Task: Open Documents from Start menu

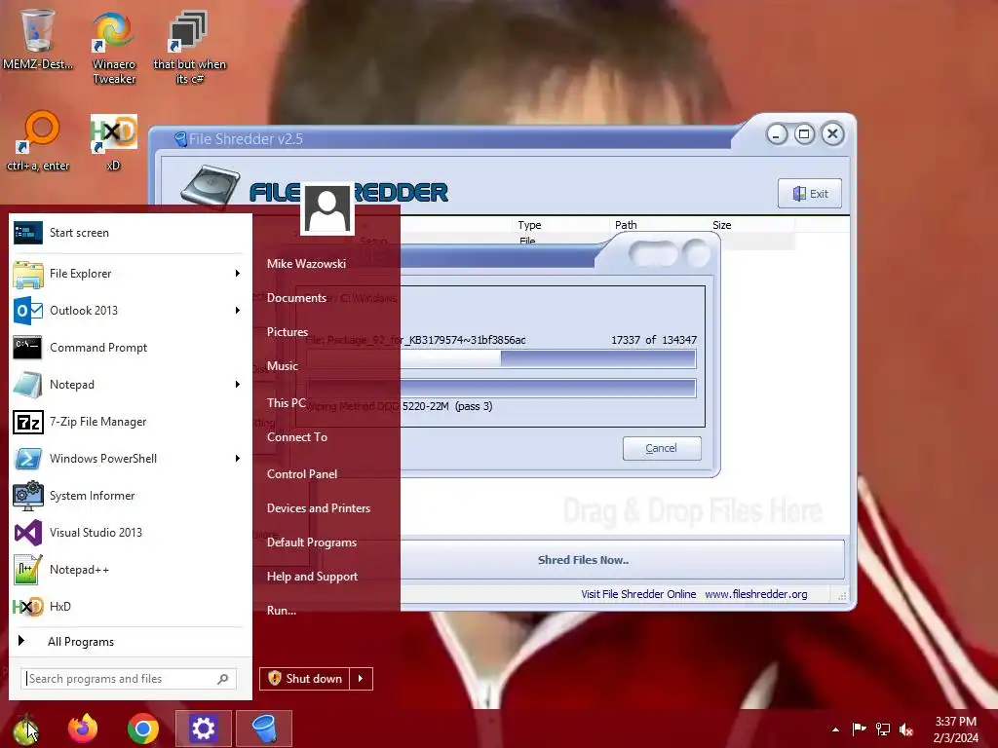Action: coord(296,298)
